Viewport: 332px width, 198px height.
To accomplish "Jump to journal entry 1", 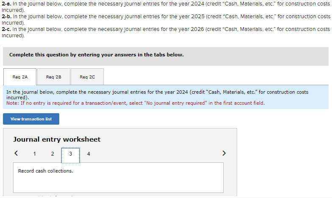I will (34, 154).
